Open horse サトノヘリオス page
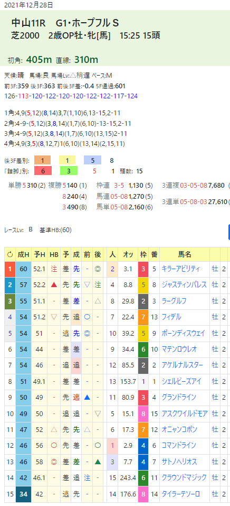Screen dimensions: 230x506 click(x=178, y=462)
